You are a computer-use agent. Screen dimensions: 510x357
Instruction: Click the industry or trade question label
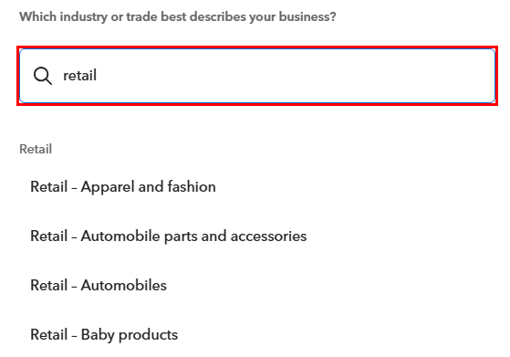(178, 16)
